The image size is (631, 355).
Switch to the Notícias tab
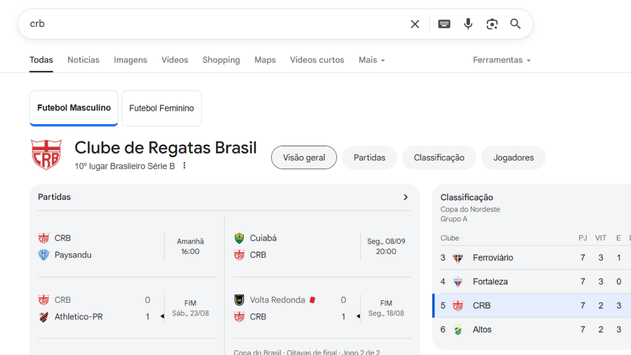point(83,60)
